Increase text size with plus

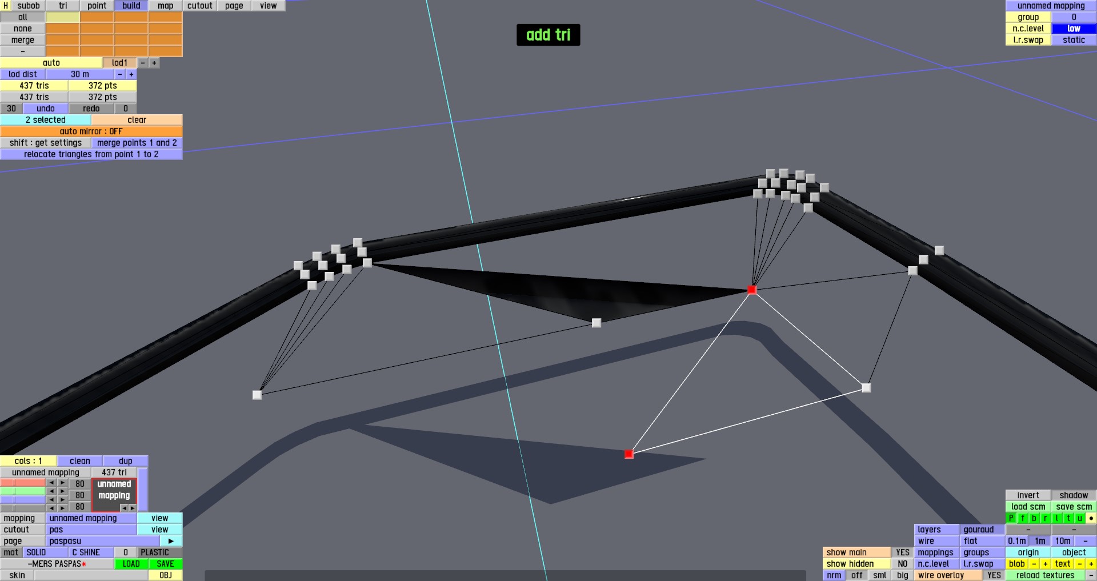coord(1091,564)
